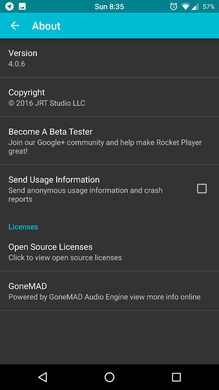This screenshot has width=219, height=390.
Task: Open the Become A Beta Tester entry
Action: 105,141
